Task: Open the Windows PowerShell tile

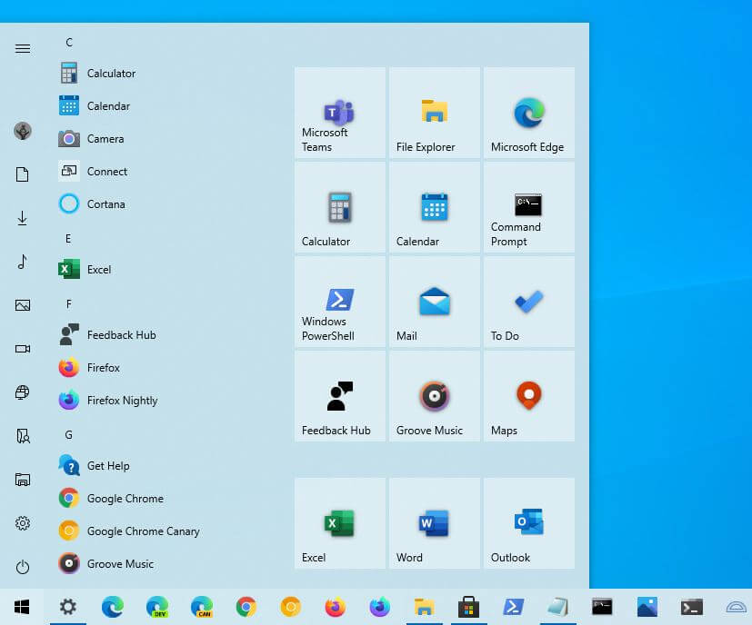Action: coord(339,302)
